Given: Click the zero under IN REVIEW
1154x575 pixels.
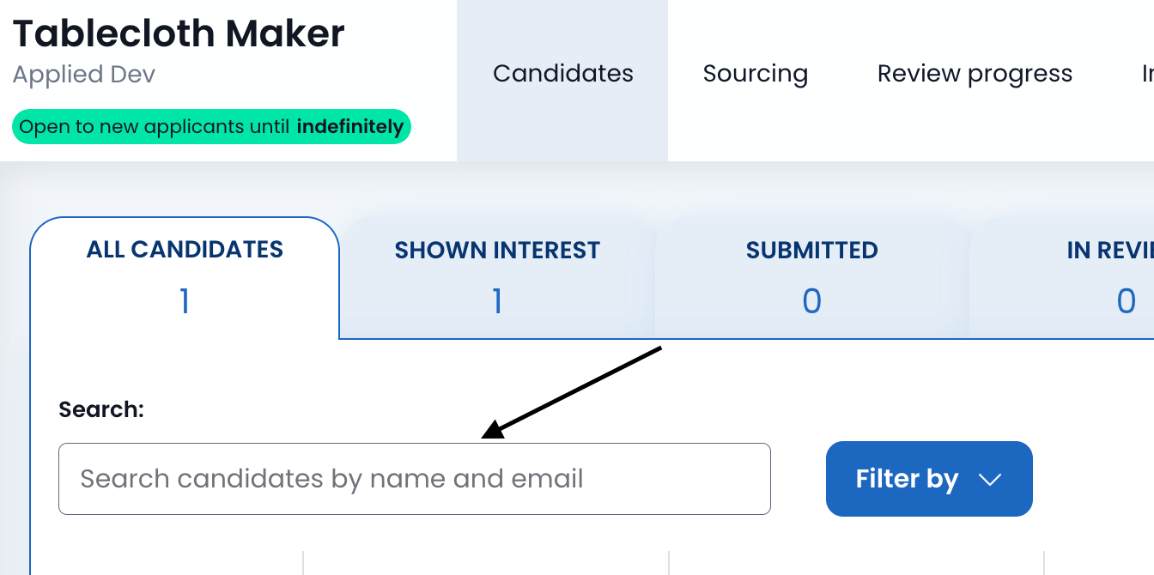Looking at the screenshot, I should (x=1126, y=301).
